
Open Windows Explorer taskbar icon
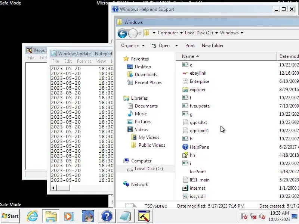coord(50,216)
